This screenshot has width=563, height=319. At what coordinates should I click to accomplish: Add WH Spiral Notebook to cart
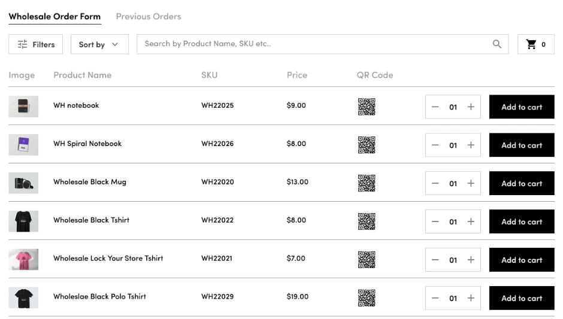522,145
